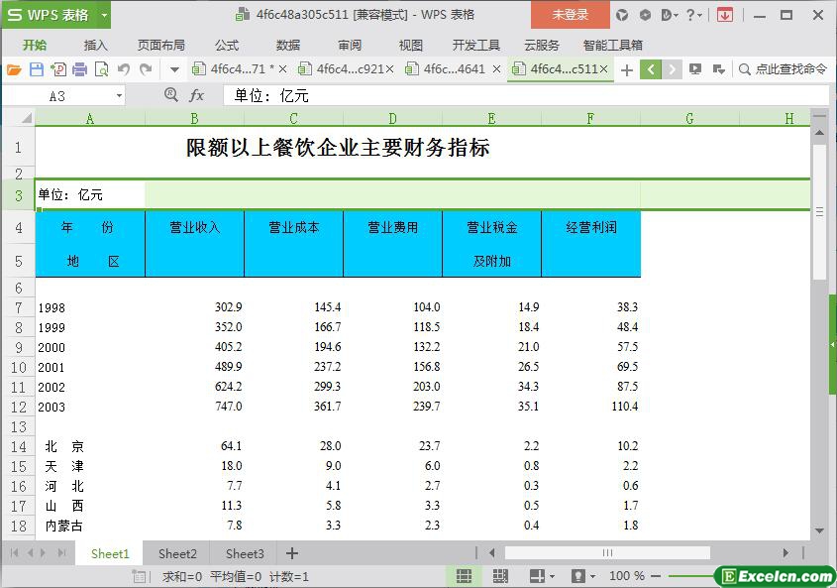Viewport: 837px width, 588px height.
Task: Open the 插入 ribbon tab
Action: click(x=96, y=45)
